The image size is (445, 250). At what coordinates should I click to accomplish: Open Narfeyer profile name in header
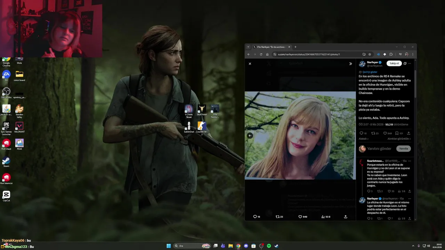tap(372, 62)
